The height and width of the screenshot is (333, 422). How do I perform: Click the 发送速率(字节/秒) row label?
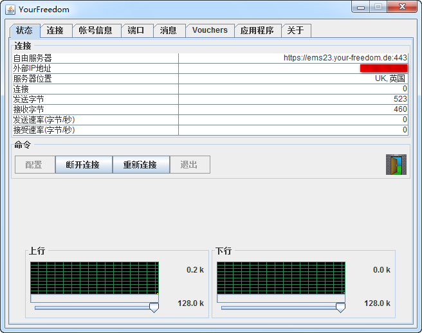(x=44, y=120)
